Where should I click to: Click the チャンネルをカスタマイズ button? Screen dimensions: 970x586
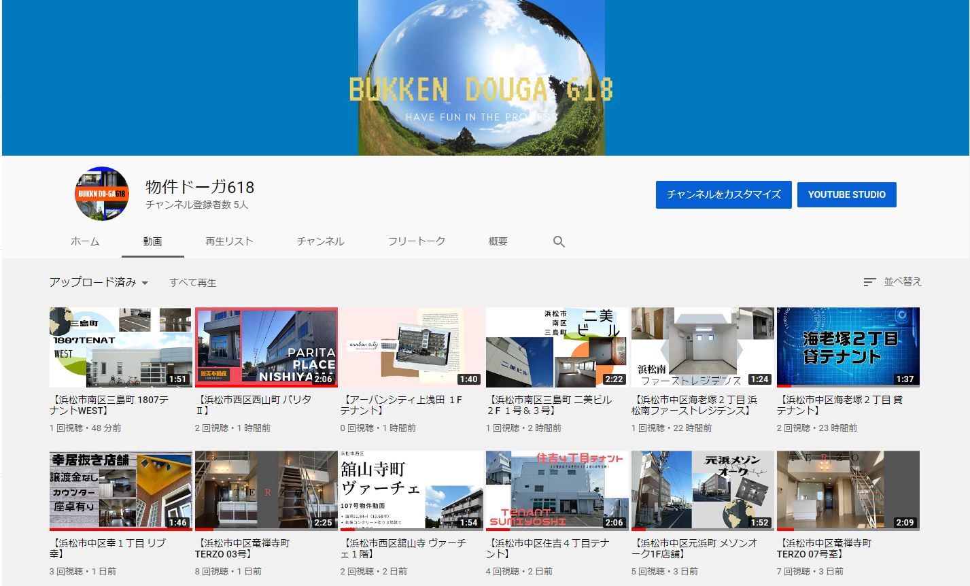[x=724, y=194]
